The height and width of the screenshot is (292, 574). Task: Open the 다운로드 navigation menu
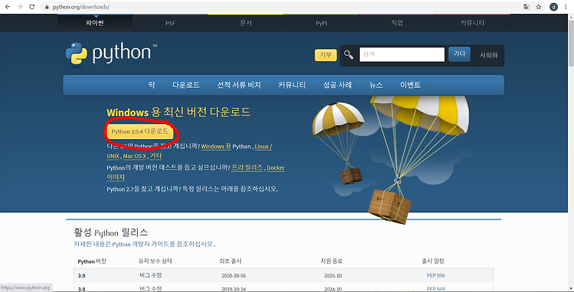(186, 85)
